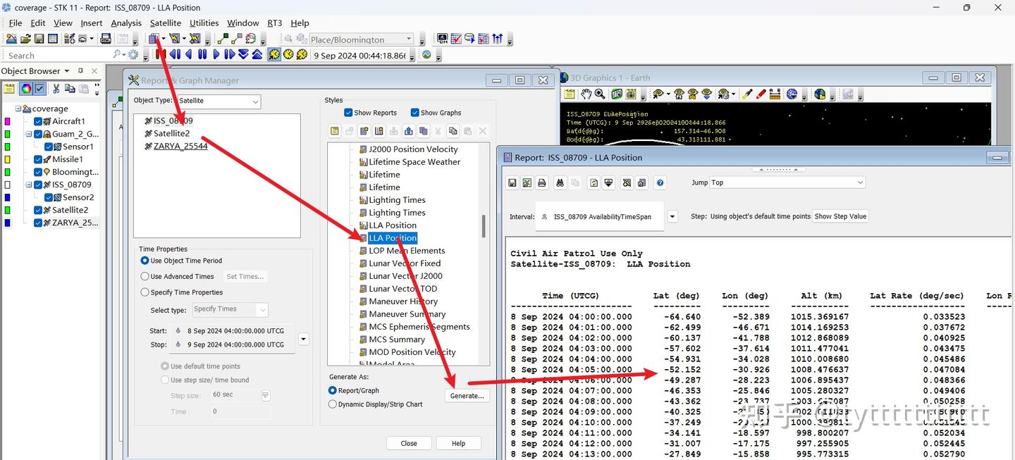Viewport: 1015px width, 460px height.
Task: Select the Dynamic Display/Strip Chart radio option
Action: coord(333,404)
